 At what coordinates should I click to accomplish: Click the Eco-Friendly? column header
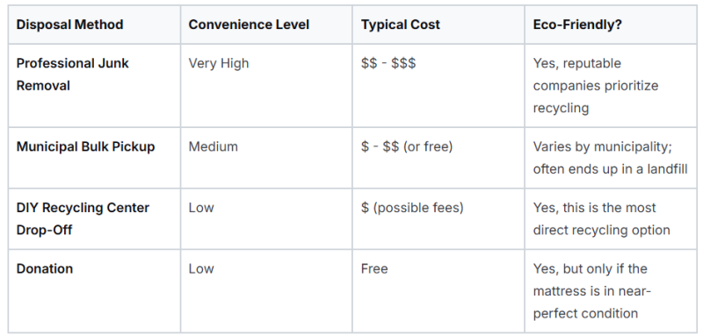coord(577,25)
